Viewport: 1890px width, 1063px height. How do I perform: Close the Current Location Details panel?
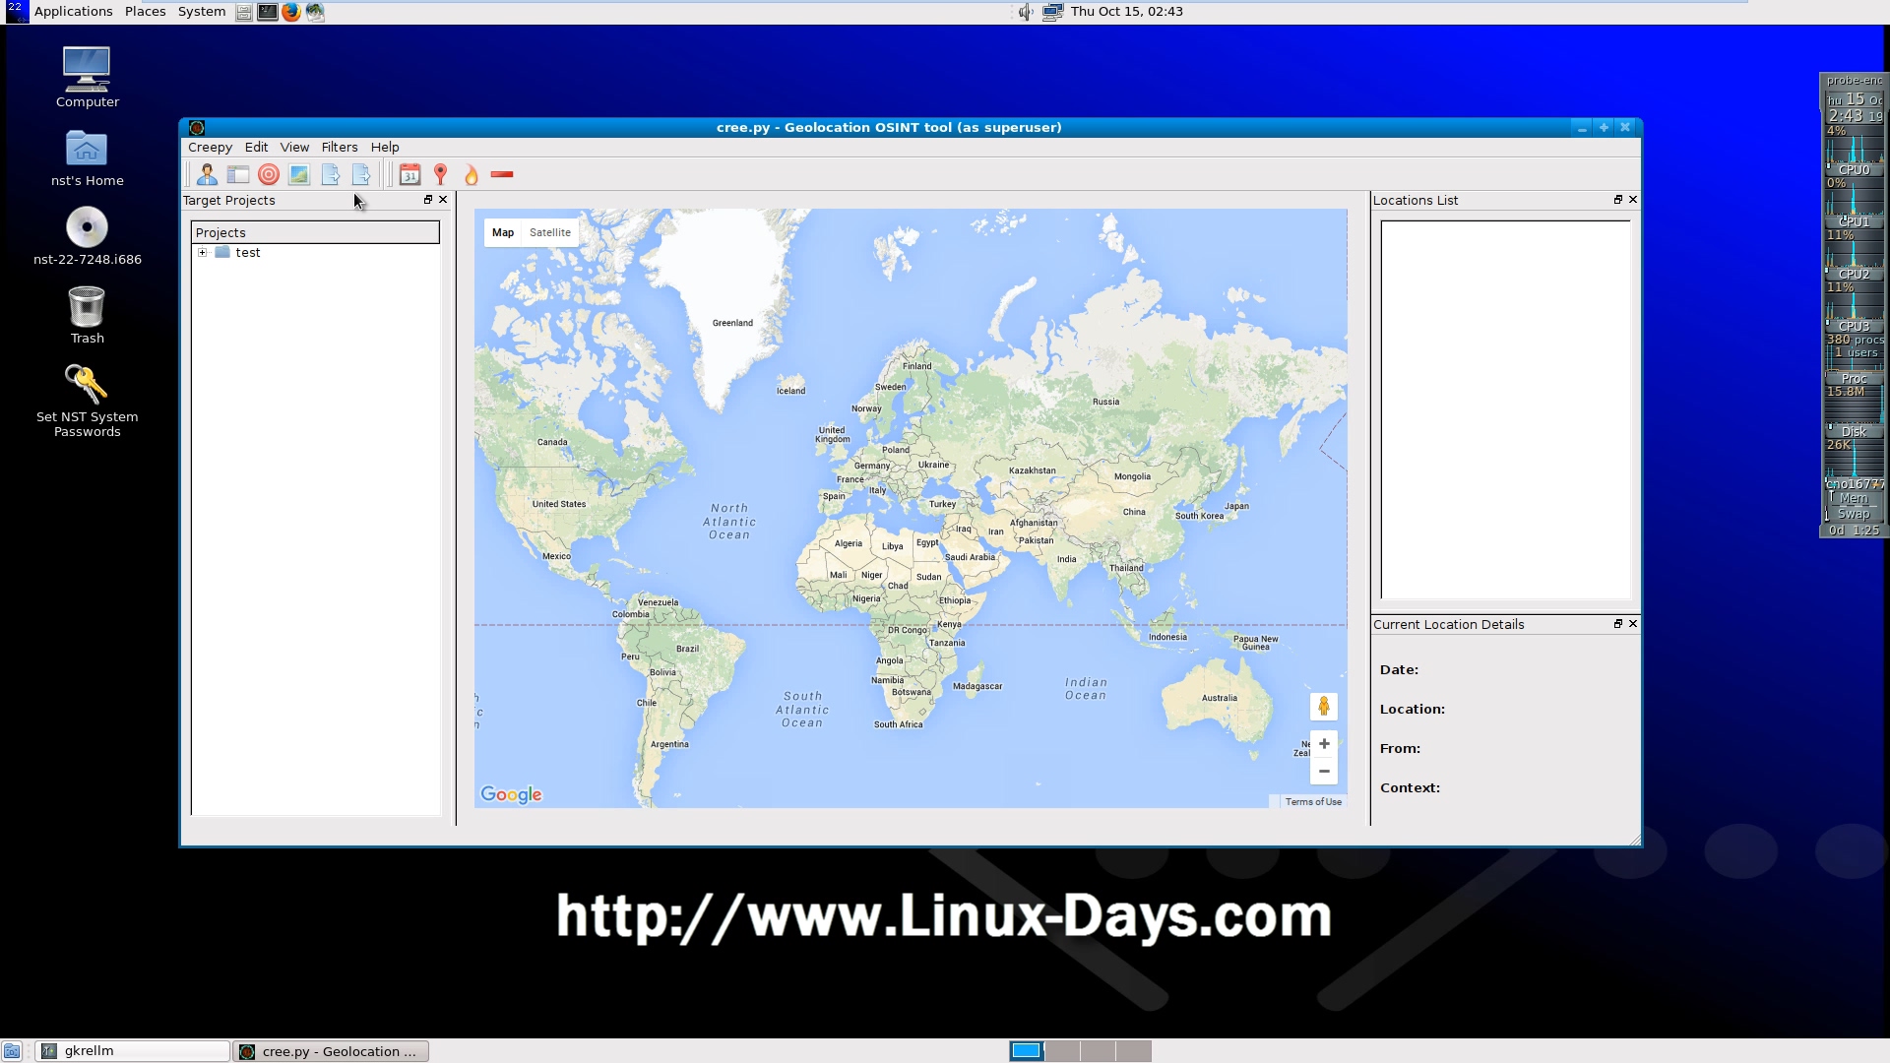1633,623
